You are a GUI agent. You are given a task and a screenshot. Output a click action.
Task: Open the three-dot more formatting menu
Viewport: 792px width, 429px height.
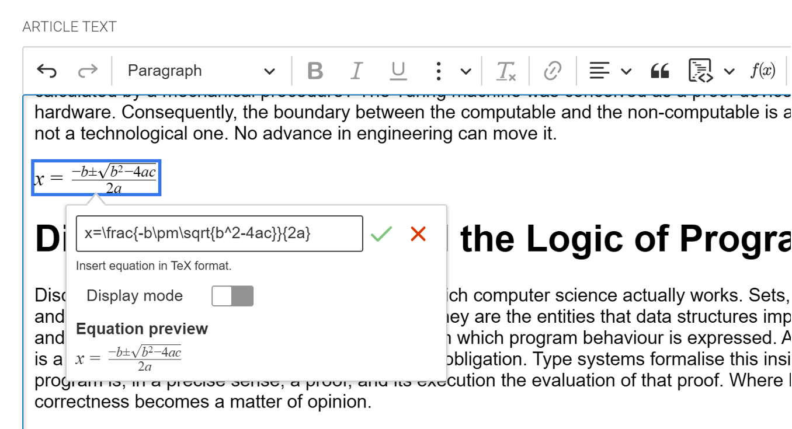point(438,71)
